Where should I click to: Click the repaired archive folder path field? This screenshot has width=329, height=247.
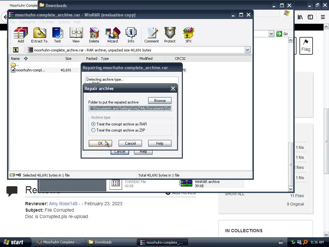pos(130,108)
